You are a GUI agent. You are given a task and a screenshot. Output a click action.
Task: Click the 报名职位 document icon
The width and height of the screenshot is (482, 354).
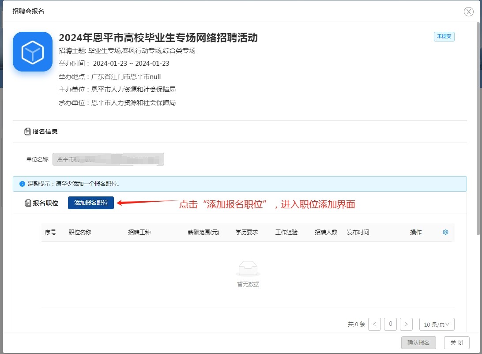[27, 203]
